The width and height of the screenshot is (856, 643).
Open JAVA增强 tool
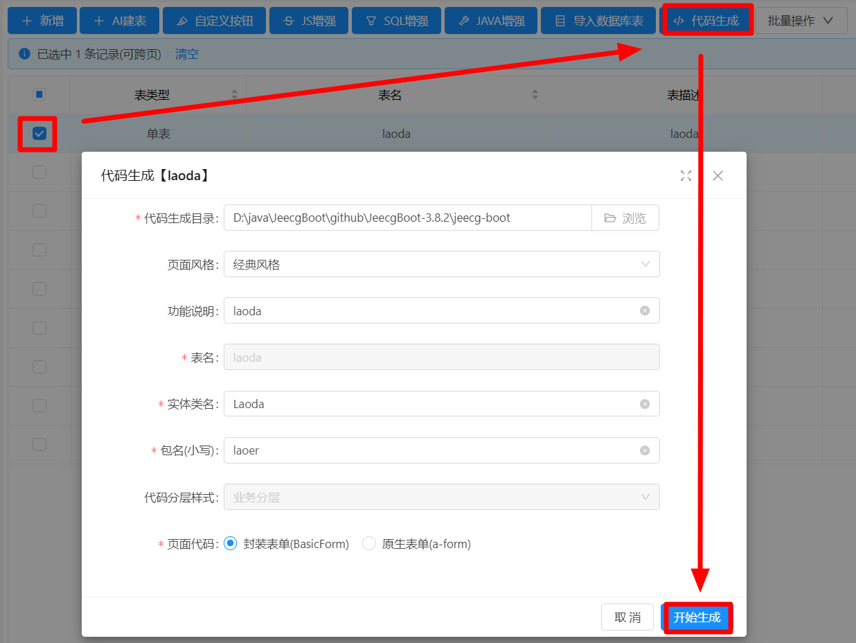(491, 21)
